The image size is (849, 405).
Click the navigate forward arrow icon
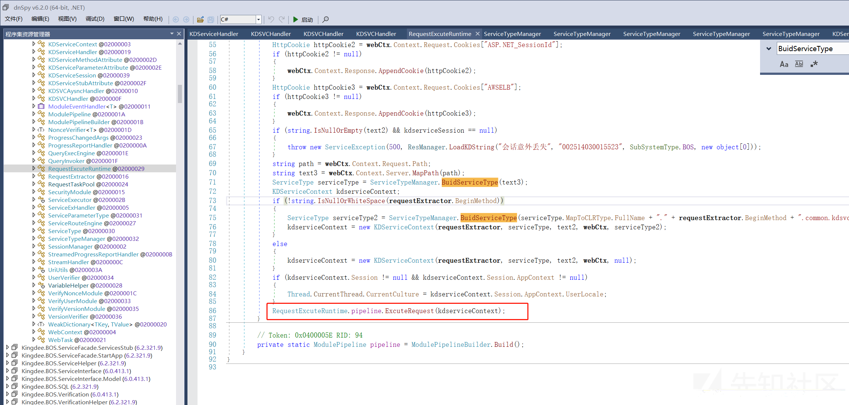(x=186, y=19)
